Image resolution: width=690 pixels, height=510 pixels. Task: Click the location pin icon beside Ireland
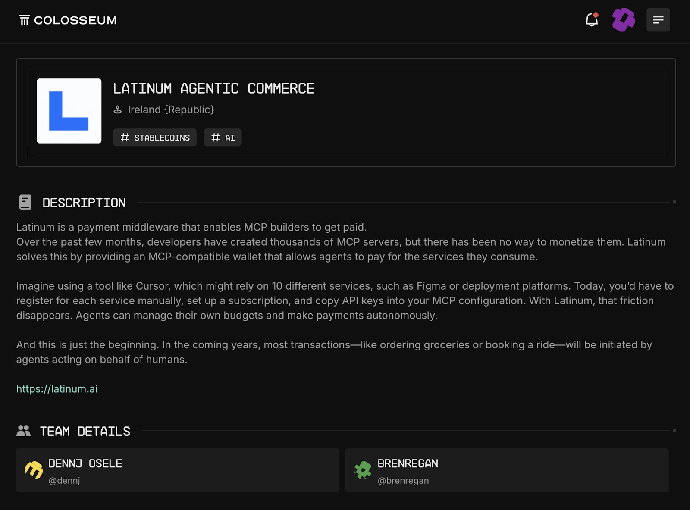(118, 110)
